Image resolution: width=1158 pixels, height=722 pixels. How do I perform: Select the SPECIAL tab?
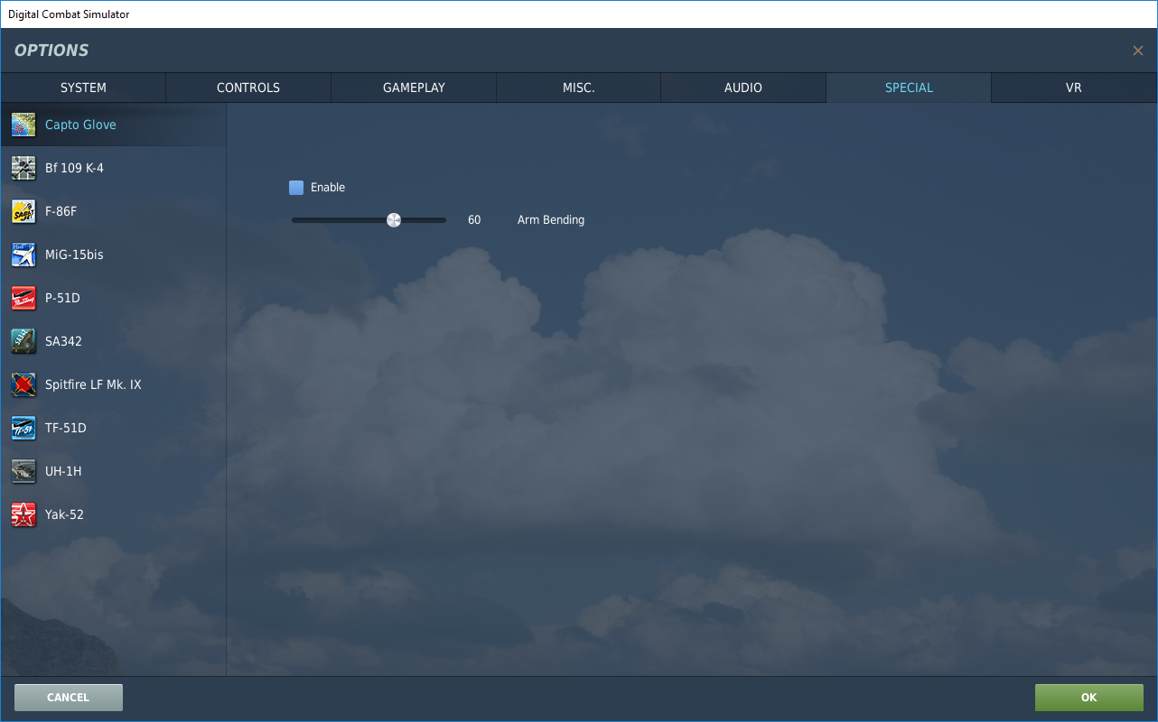click(x=909, y=88)
